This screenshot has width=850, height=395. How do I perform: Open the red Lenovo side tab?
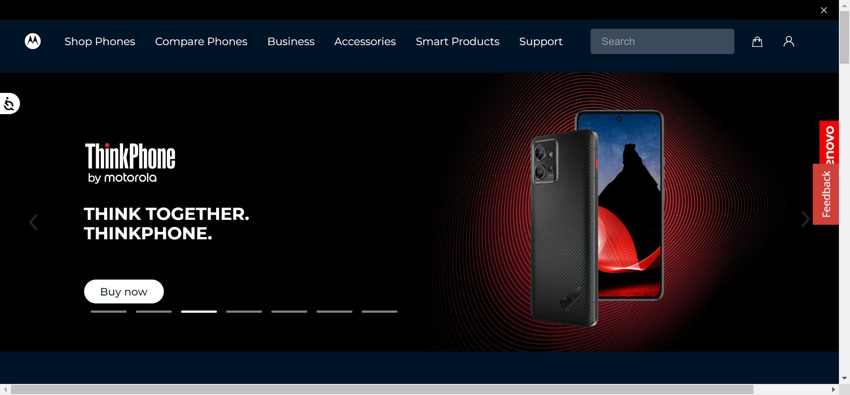(x=829, y=142)
